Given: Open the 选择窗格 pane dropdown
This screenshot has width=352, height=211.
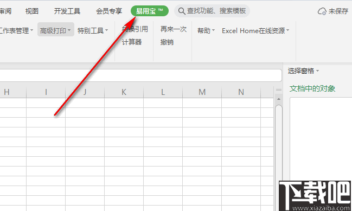Looking at the screenshot, I should tap(303, 71).
